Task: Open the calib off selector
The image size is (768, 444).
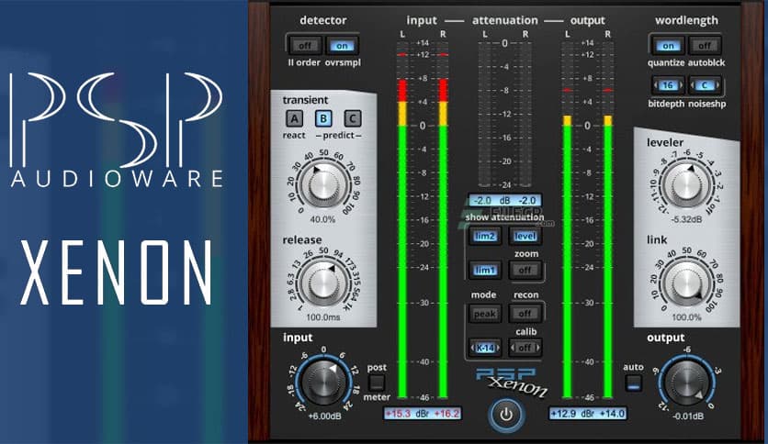Action: pos(525,348)
